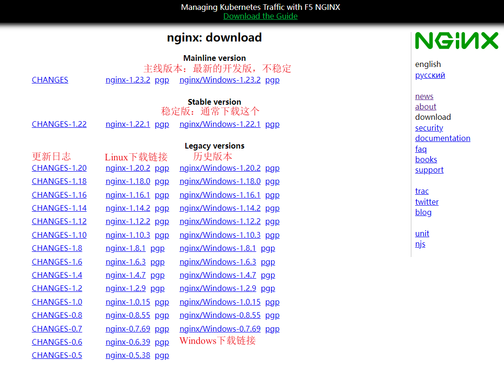Screen dimensions: 504x365
Task: Open the news page
Action: (x=424, y=96)
